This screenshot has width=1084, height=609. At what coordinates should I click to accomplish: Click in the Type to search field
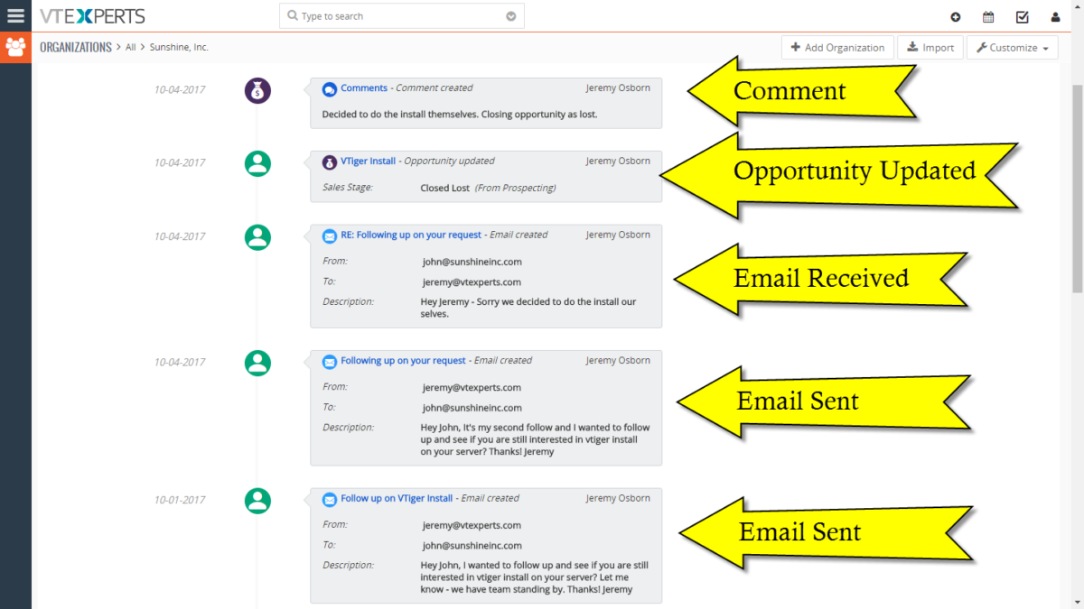point(397,16)
